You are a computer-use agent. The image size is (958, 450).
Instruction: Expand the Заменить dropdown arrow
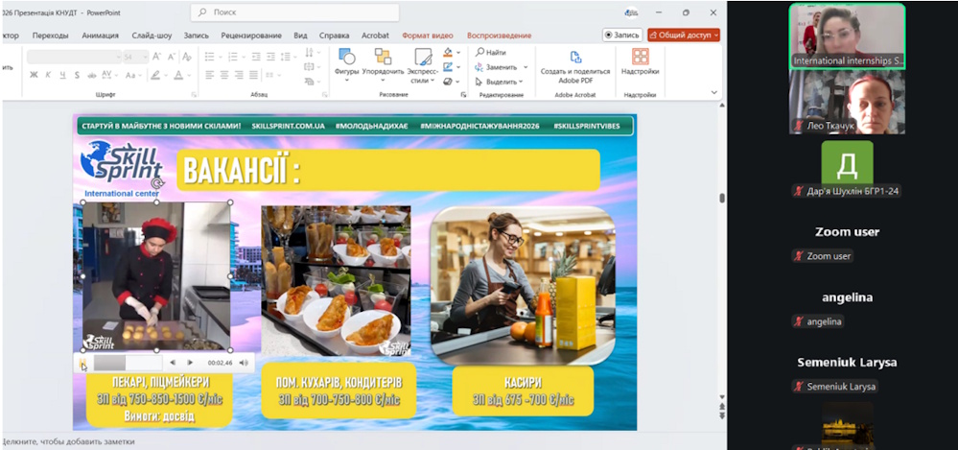526,67
